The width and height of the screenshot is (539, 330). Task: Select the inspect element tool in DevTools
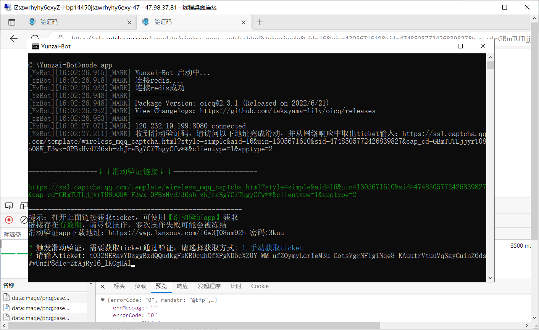pos(9,205)
